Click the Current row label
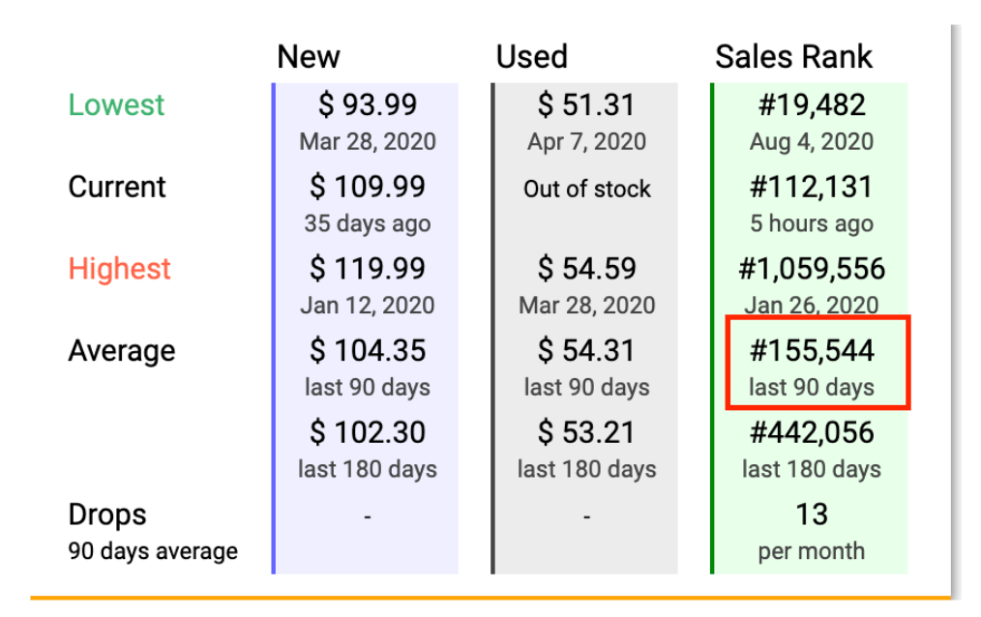This screenshot has width=981, height=617. coord(117,187)
